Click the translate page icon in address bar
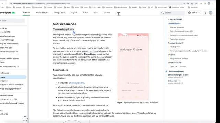Viewport: 220px width, 123px height. tap(188, 4)
